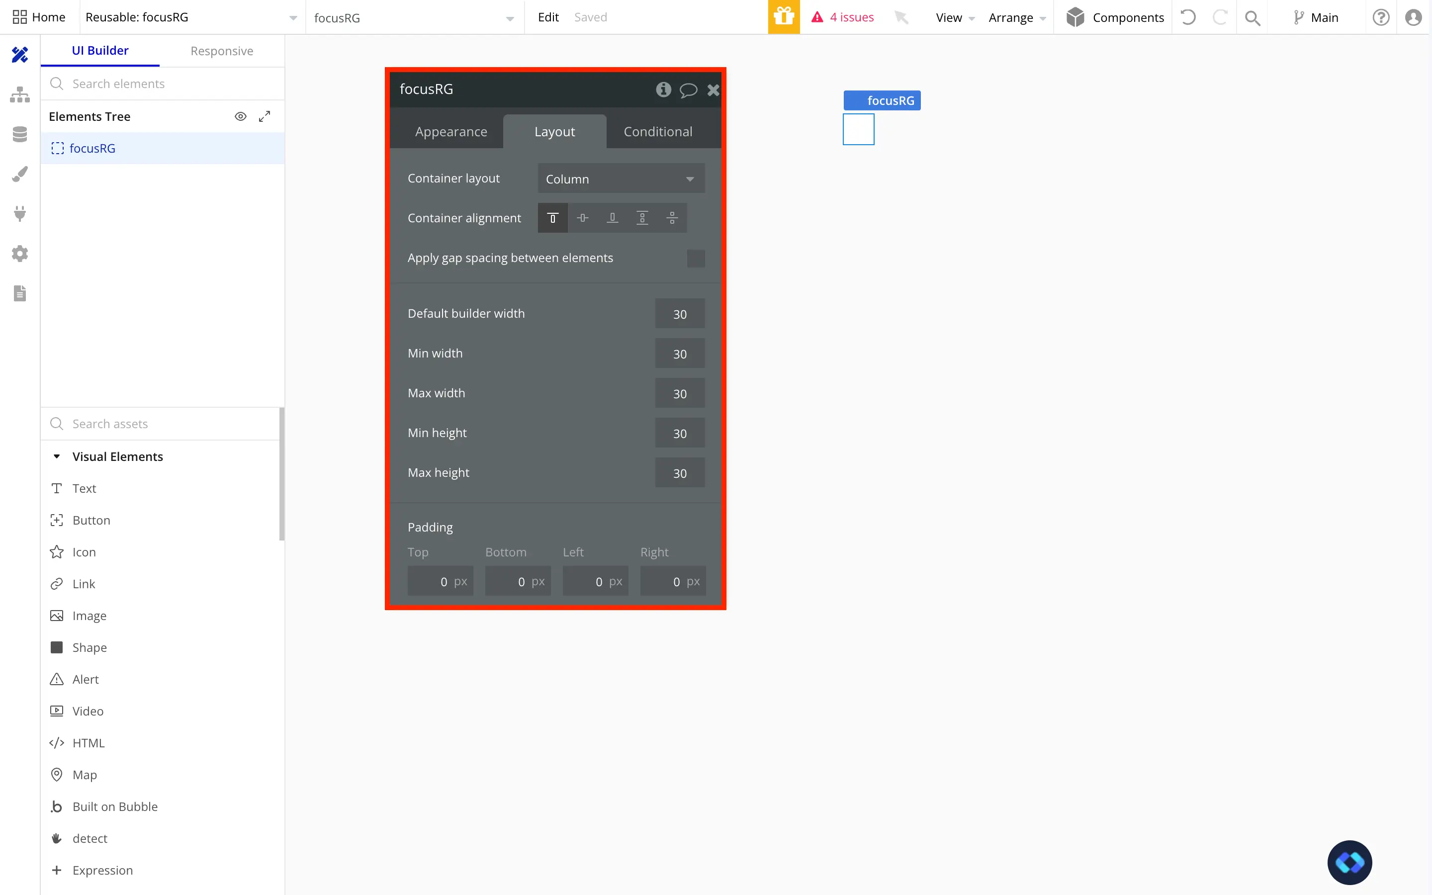Click the 4 issues indicator
1432x895 pixels.
pos(843,17)
